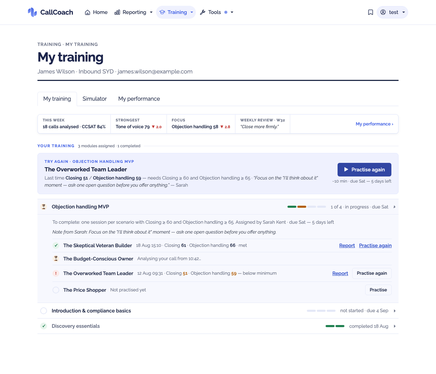This screenshot has height=374, width=436.
Task: Click the CallCoach logo icon
Action: 32,12
